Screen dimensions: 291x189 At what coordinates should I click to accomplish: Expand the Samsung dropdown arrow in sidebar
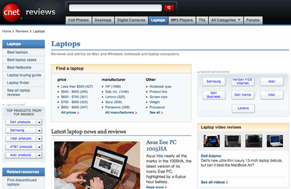[x=39, y=131]
